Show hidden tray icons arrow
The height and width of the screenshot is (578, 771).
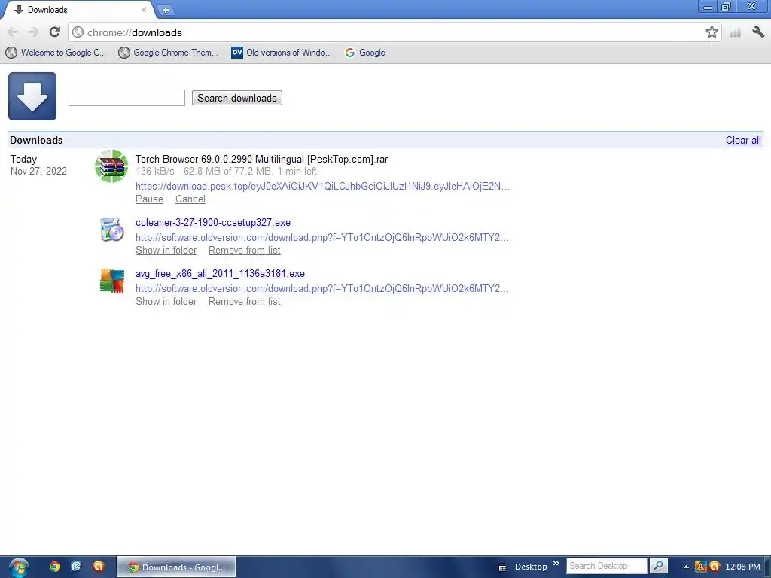point(686,567)
